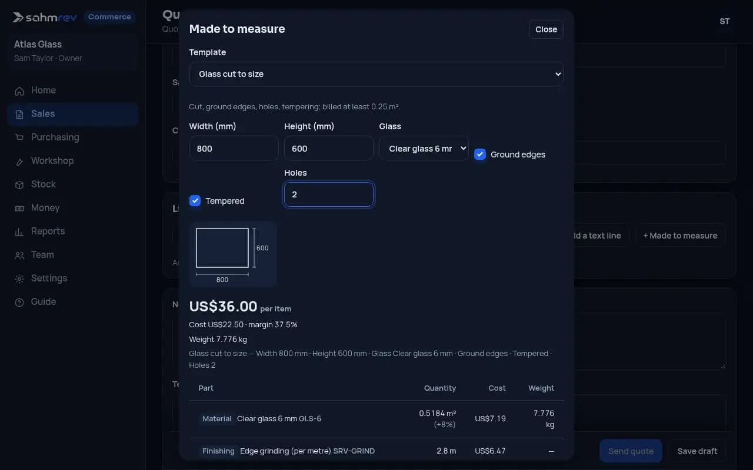Click the Sales document icon
The height and width of the screenshot is (470, 753).
click(19, 114)
